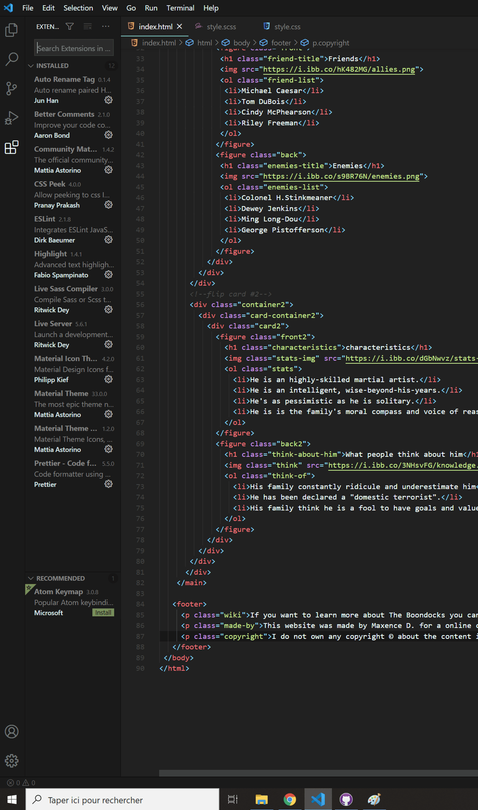Click the editor horizontal scrollbar

(x=318, y=773)
